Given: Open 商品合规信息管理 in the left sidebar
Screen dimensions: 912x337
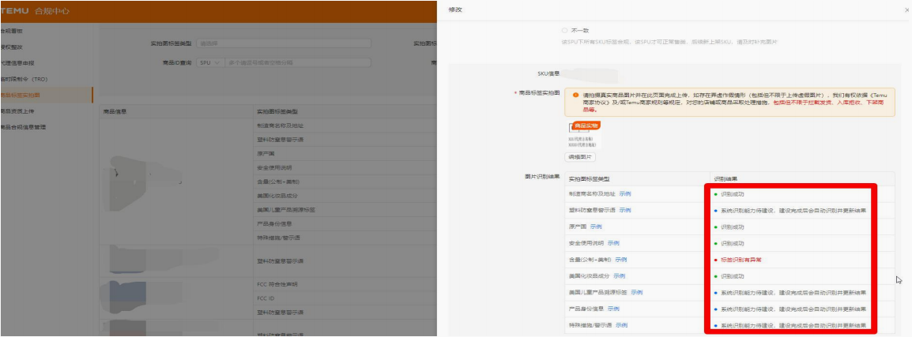Looking at the screenshot, I should click(23, 126).
